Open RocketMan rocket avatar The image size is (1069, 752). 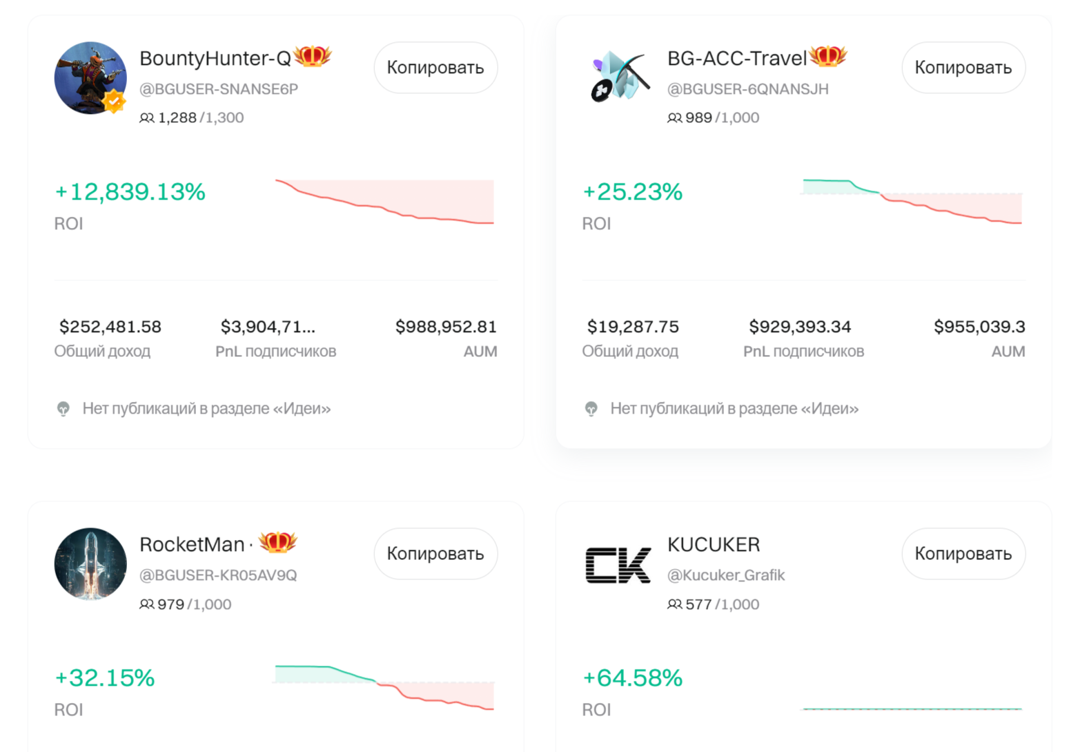[90, 564]
